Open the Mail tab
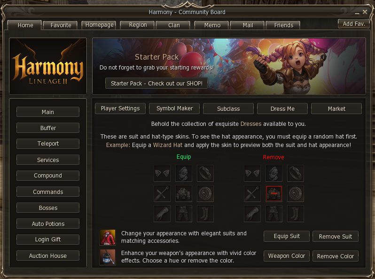This screenshot has height=279, width=375. [x=248, y=25]
